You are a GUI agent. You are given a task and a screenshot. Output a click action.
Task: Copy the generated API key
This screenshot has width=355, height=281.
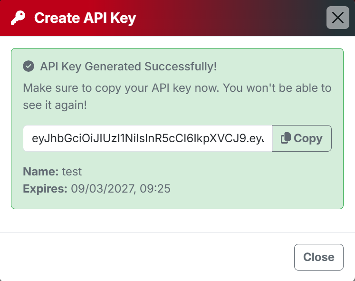[301, 138]
